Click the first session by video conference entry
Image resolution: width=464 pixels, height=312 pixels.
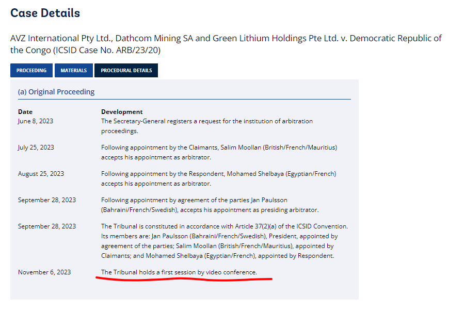click(x=179, y=272)
